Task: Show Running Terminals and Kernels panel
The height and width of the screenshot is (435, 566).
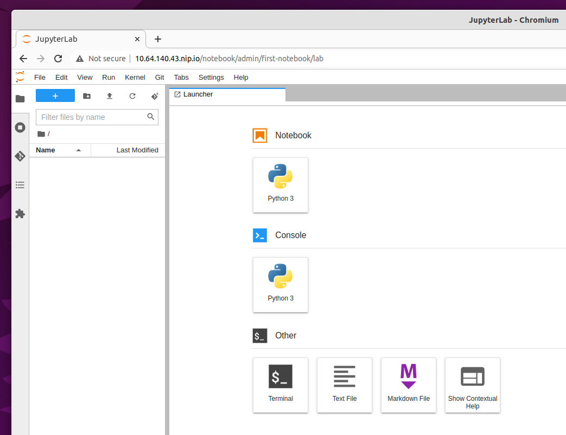Action: 20,127
